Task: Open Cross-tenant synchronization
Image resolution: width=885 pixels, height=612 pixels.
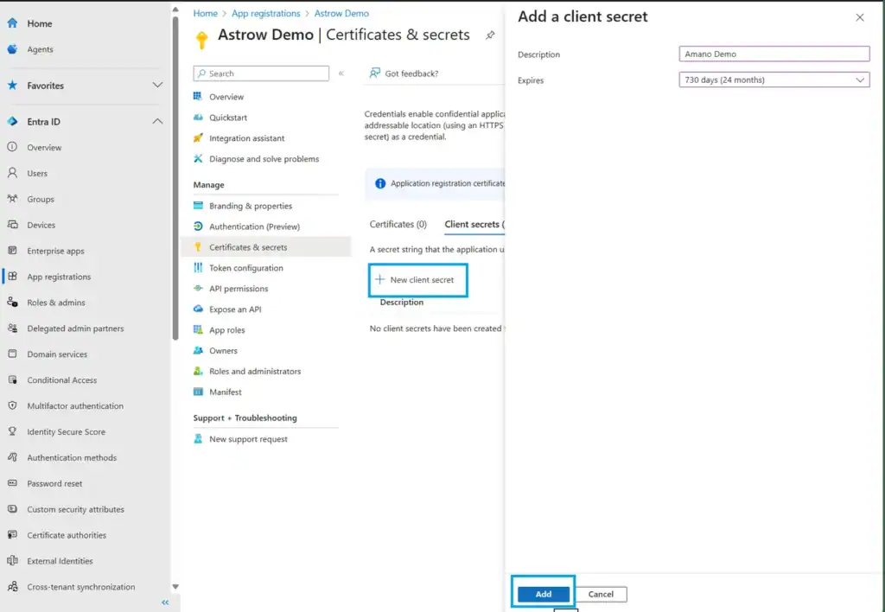Action: point(80,587)
